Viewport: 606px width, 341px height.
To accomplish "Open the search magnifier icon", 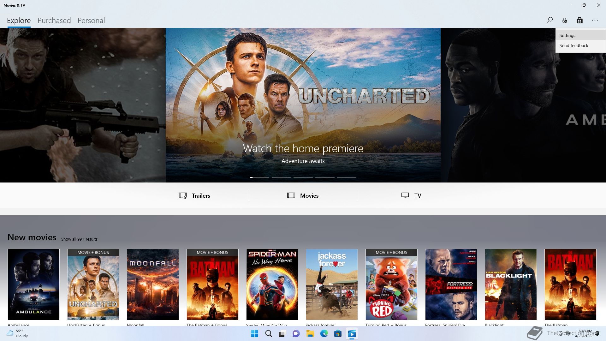I will click(549, 20).
